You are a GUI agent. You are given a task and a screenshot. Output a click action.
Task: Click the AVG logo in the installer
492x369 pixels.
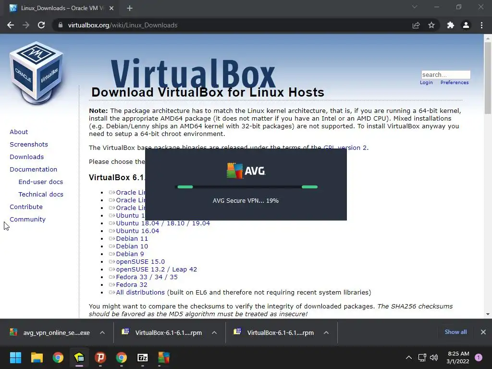[246, 171]
